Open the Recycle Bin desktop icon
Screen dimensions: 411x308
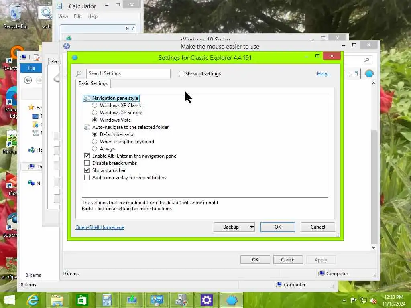tap(15, 16)
